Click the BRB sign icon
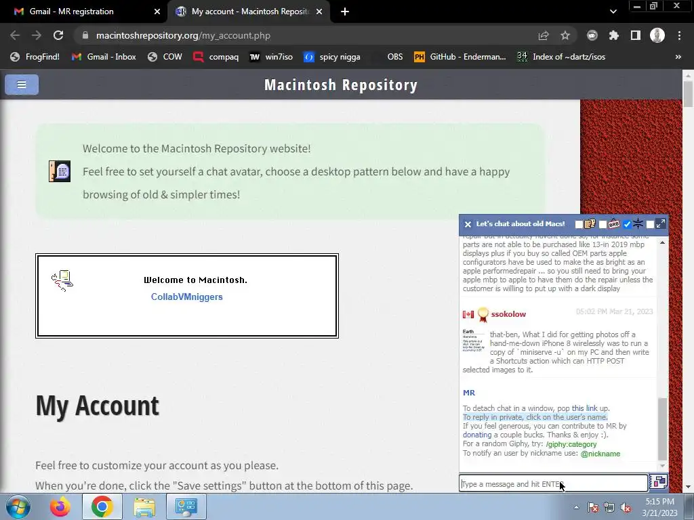Screen dimensions: 694x520 tap(614, 223)
